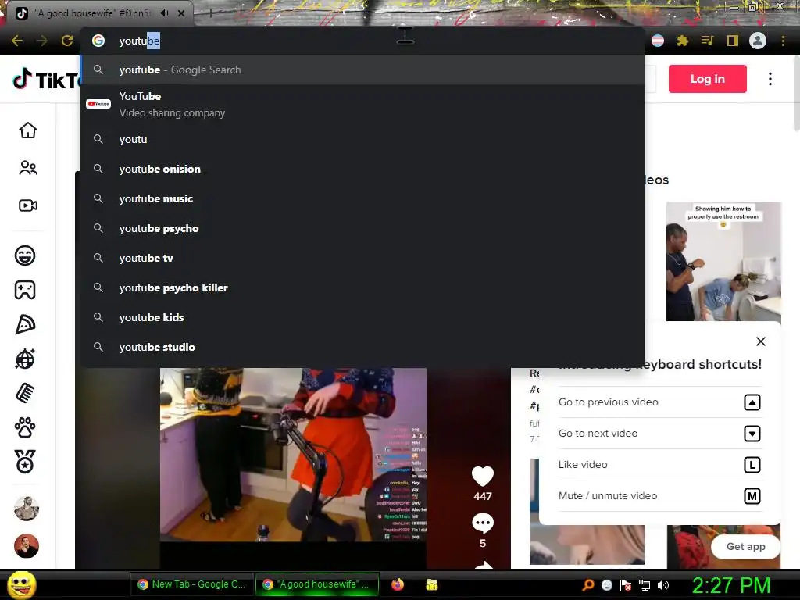Pick the 'youtube onision' suggestion
The height and width of the screenshot is (600, 800).
362,169
